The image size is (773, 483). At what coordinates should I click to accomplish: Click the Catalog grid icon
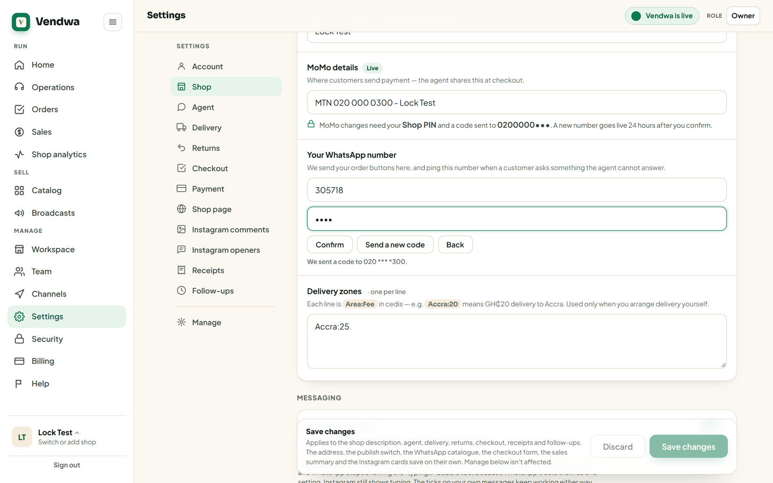(19, 191)
